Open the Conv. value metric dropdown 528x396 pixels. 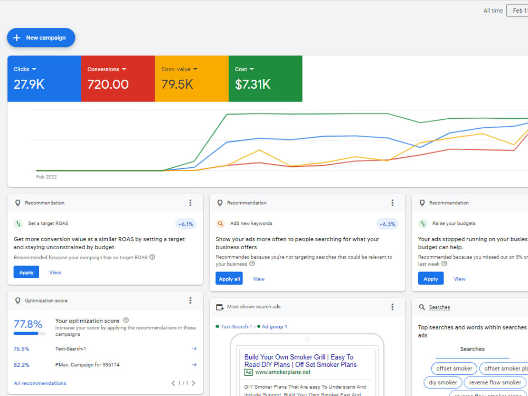[180, 69]
